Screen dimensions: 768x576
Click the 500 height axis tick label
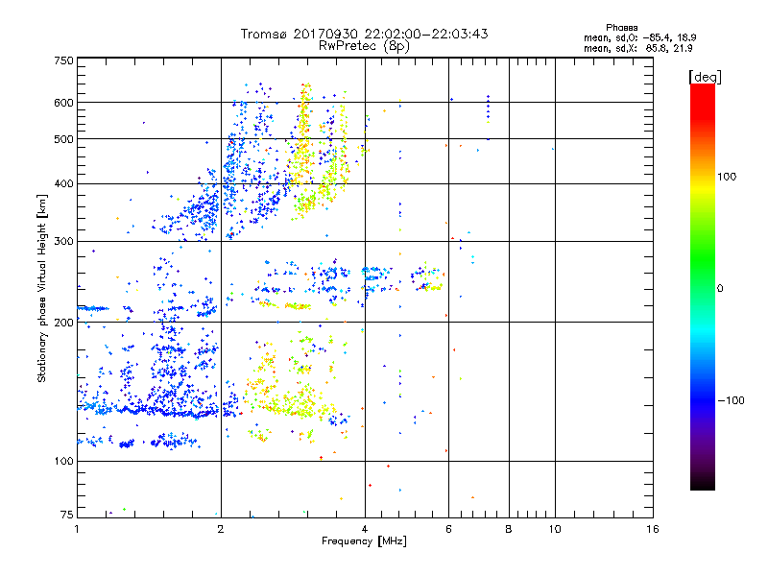(63, 139)
